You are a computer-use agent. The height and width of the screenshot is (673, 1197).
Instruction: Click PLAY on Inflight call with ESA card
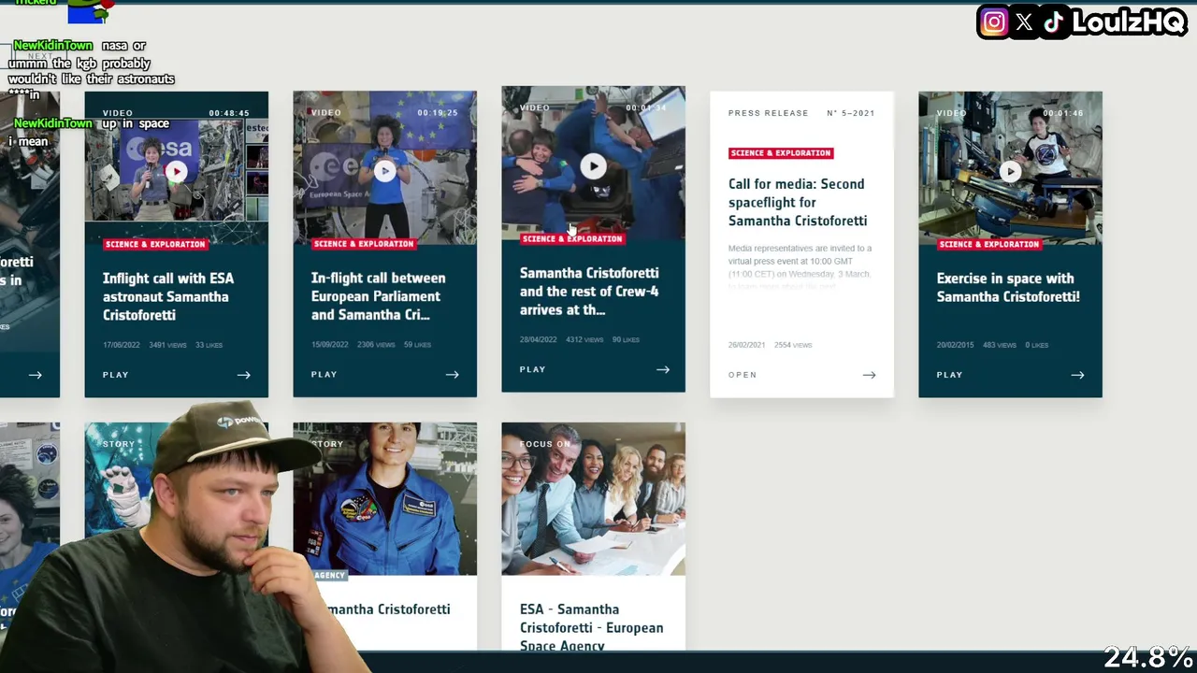click(x=115, y=375)
